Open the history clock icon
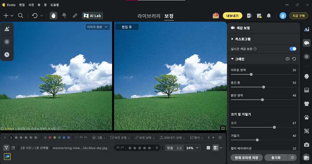Screen dimensions: 312x164 (x=7, y=54)
